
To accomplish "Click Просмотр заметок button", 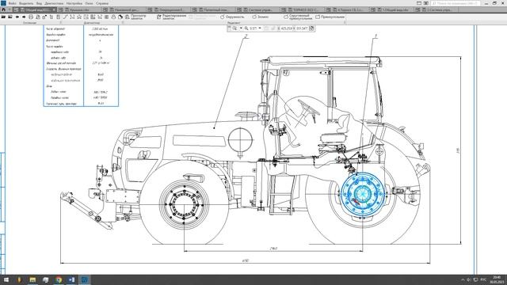I will (135, 17).
